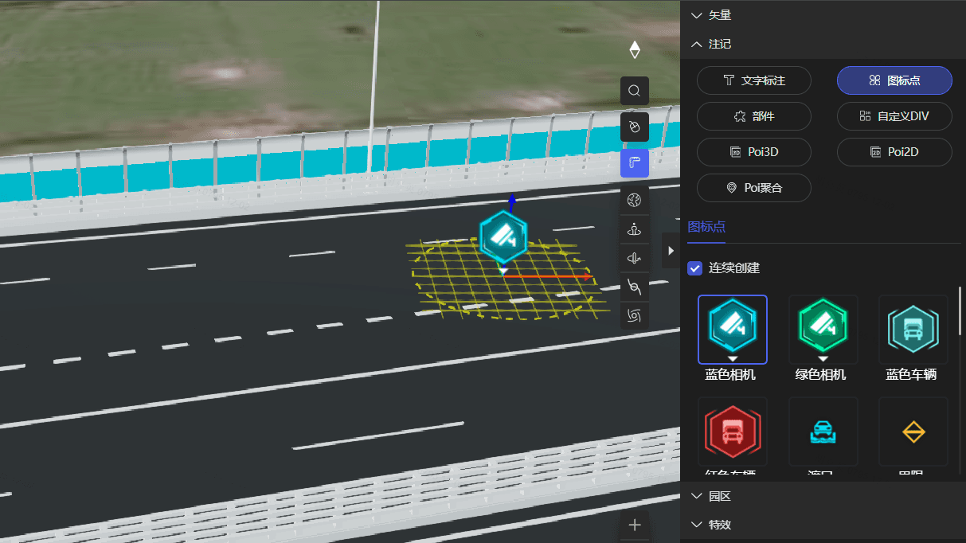Uncheck the 连续创建 checkbox
The width and height of the screenshot is (966, 543).
[694, 268]
